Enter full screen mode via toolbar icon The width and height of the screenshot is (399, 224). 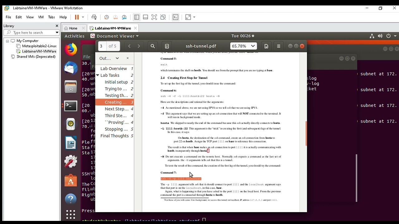coord(154,17)
